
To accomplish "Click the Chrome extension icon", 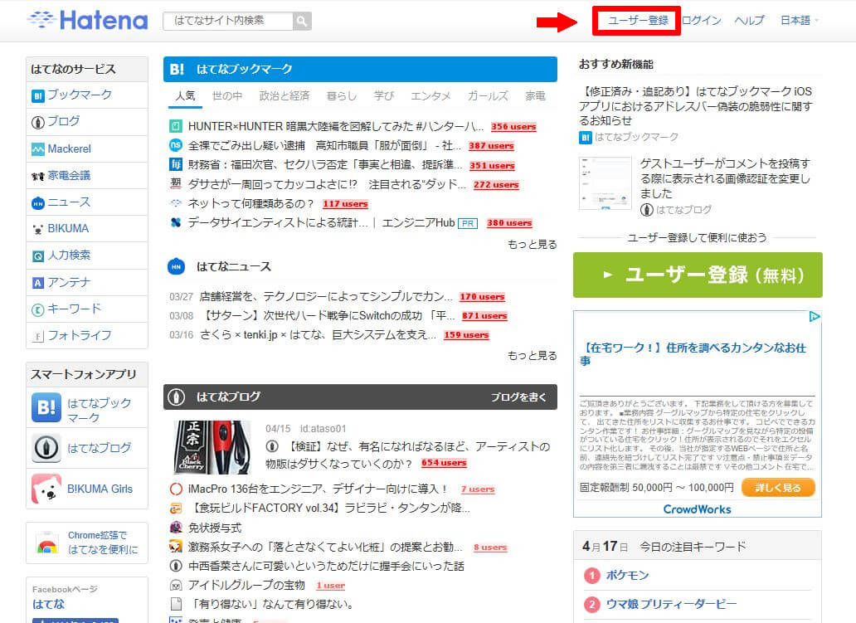I will point(47,543).
